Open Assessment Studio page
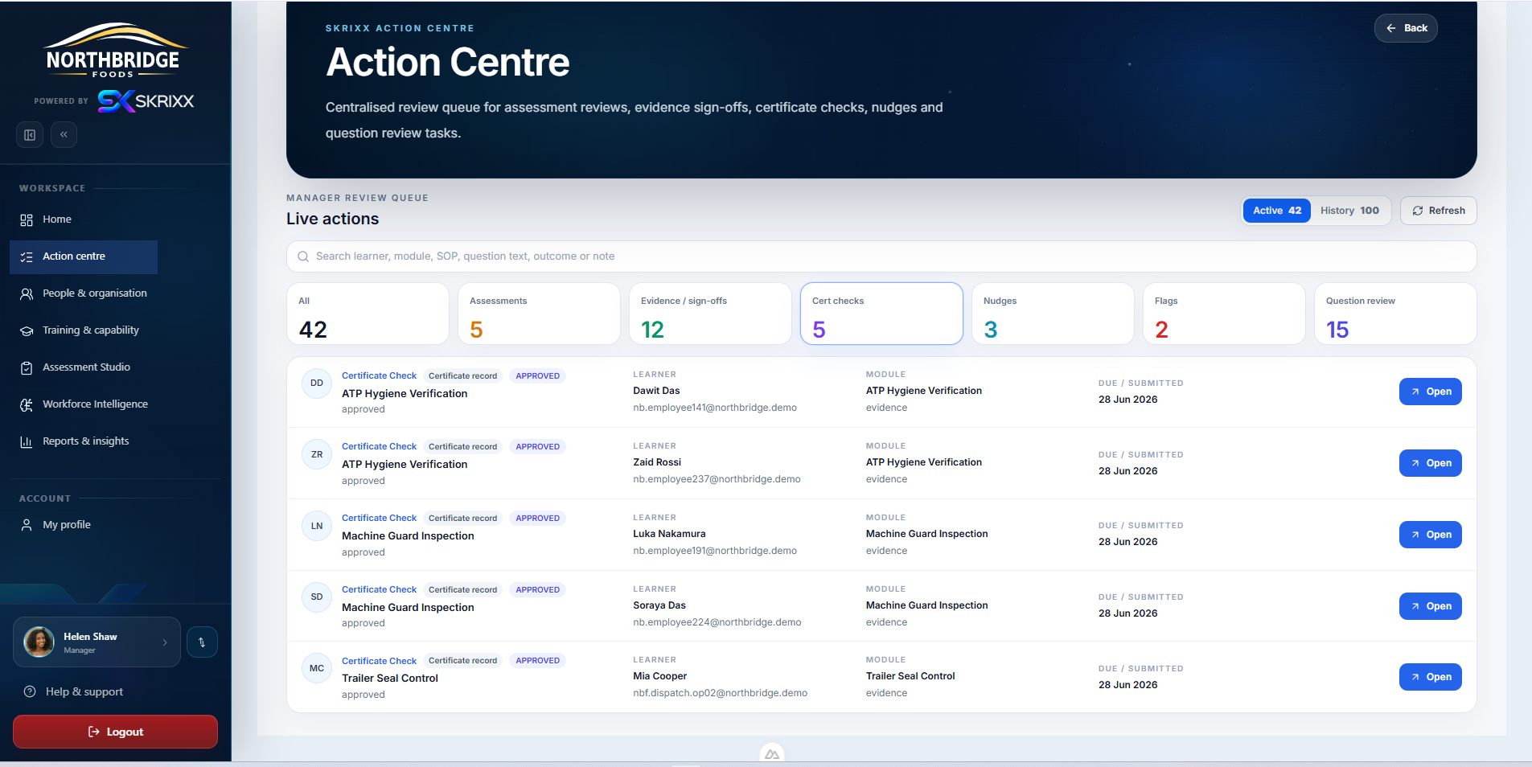 coord(84,367)
